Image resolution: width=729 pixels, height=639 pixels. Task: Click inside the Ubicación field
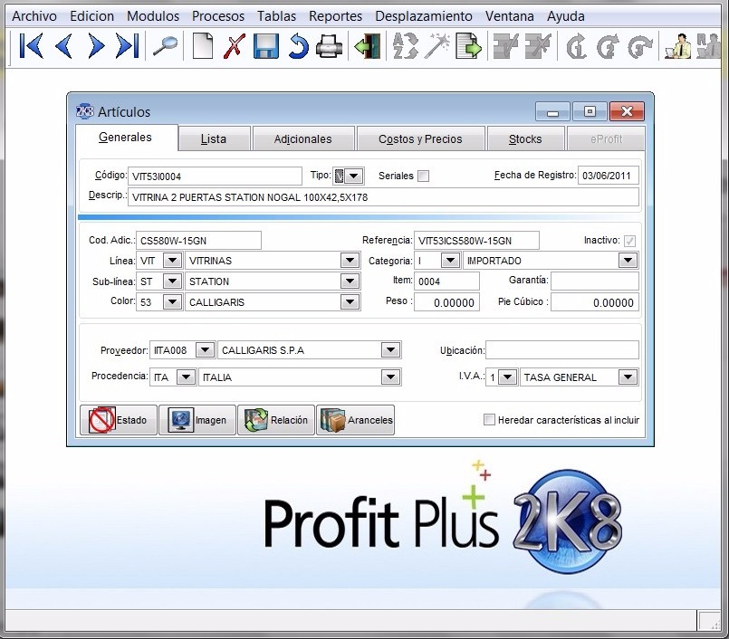pos(561,349)
